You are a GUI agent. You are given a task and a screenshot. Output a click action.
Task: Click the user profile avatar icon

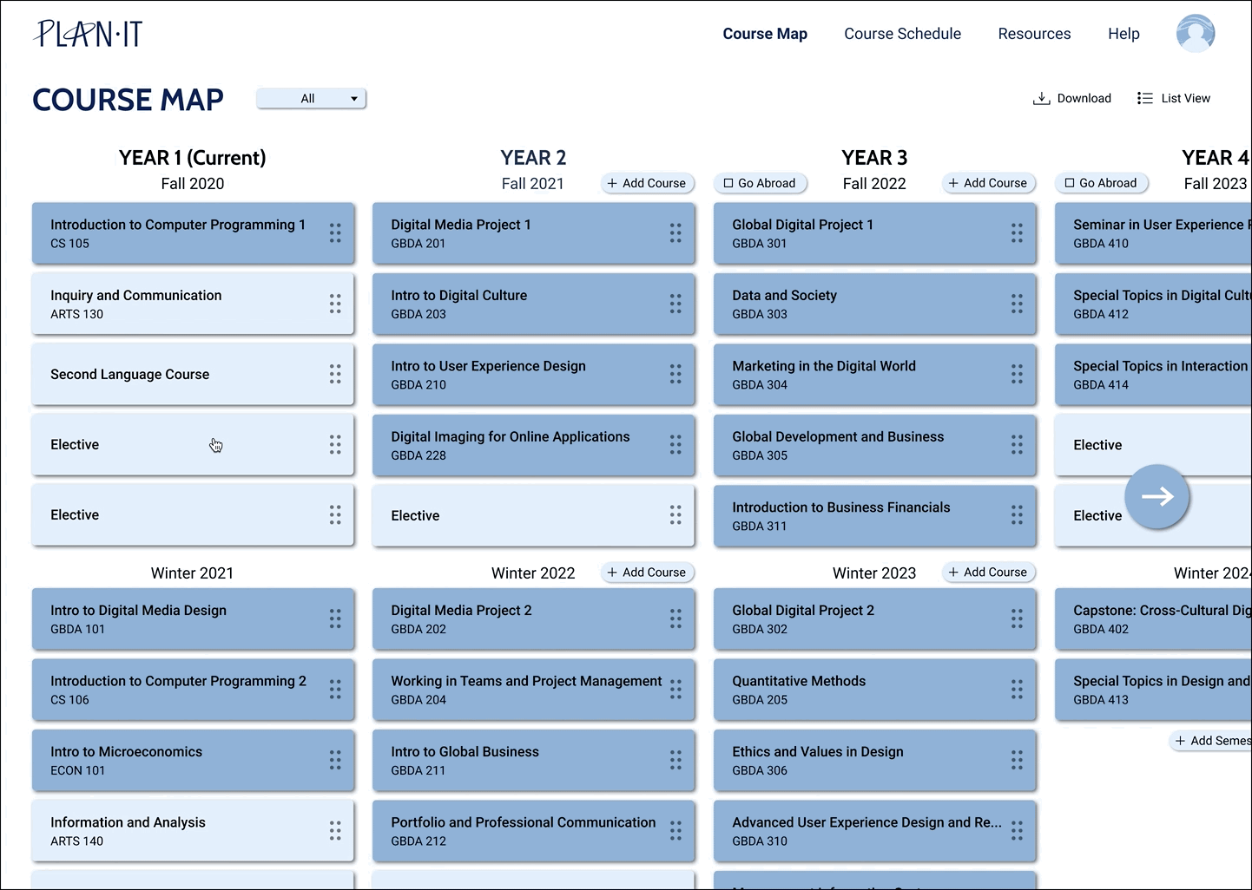[1195, 34]
